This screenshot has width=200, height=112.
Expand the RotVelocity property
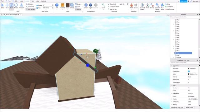(x=171, y=102)
